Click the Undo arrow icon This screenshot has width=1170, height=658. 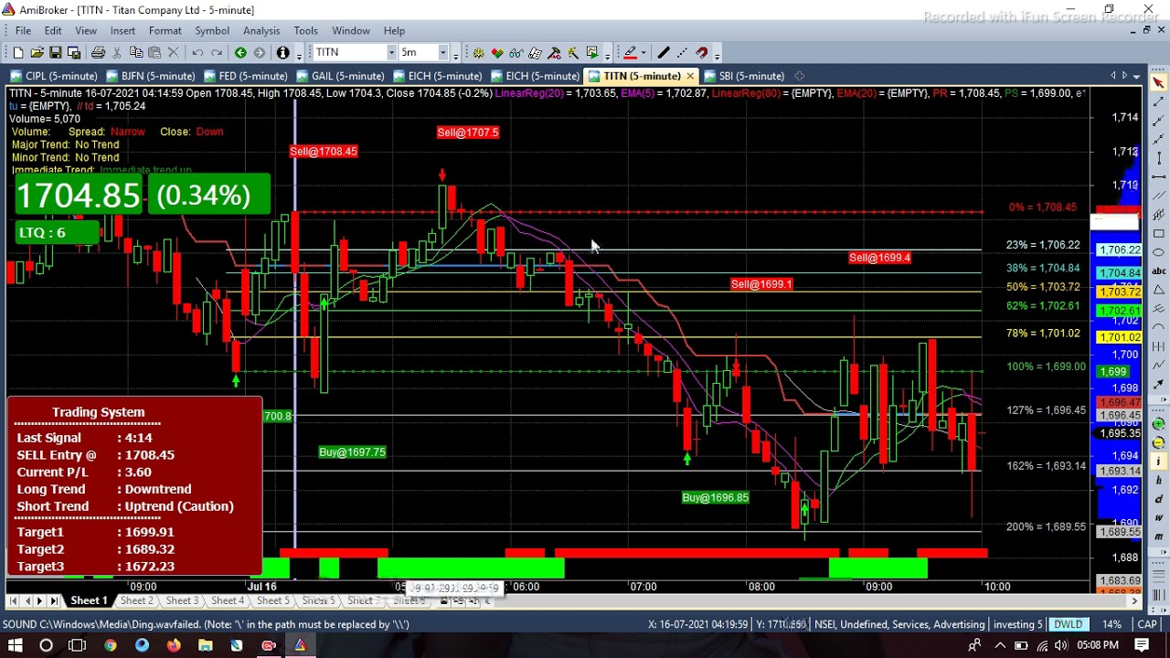[197, 53]
